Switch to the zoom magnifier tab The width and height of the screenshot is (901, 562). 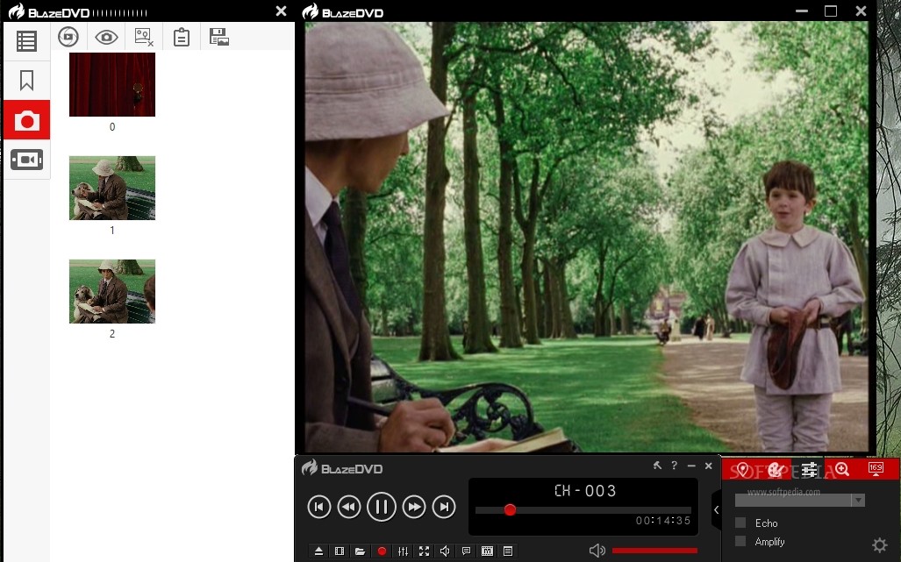tap(842, 470)
